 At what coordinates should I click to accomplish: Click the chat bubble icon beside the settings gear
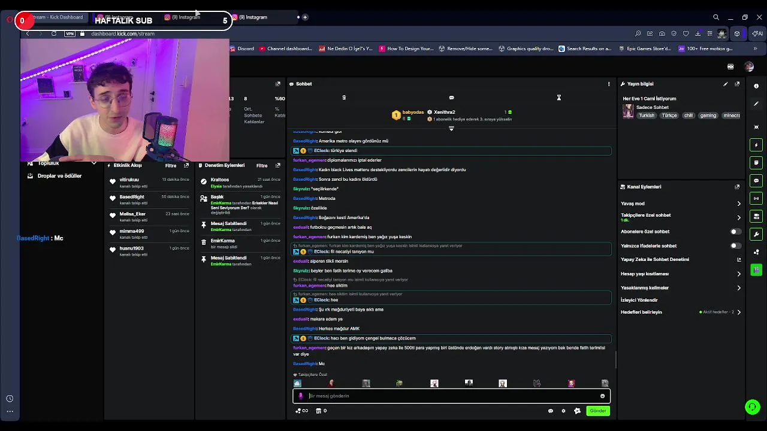(551, 411)
